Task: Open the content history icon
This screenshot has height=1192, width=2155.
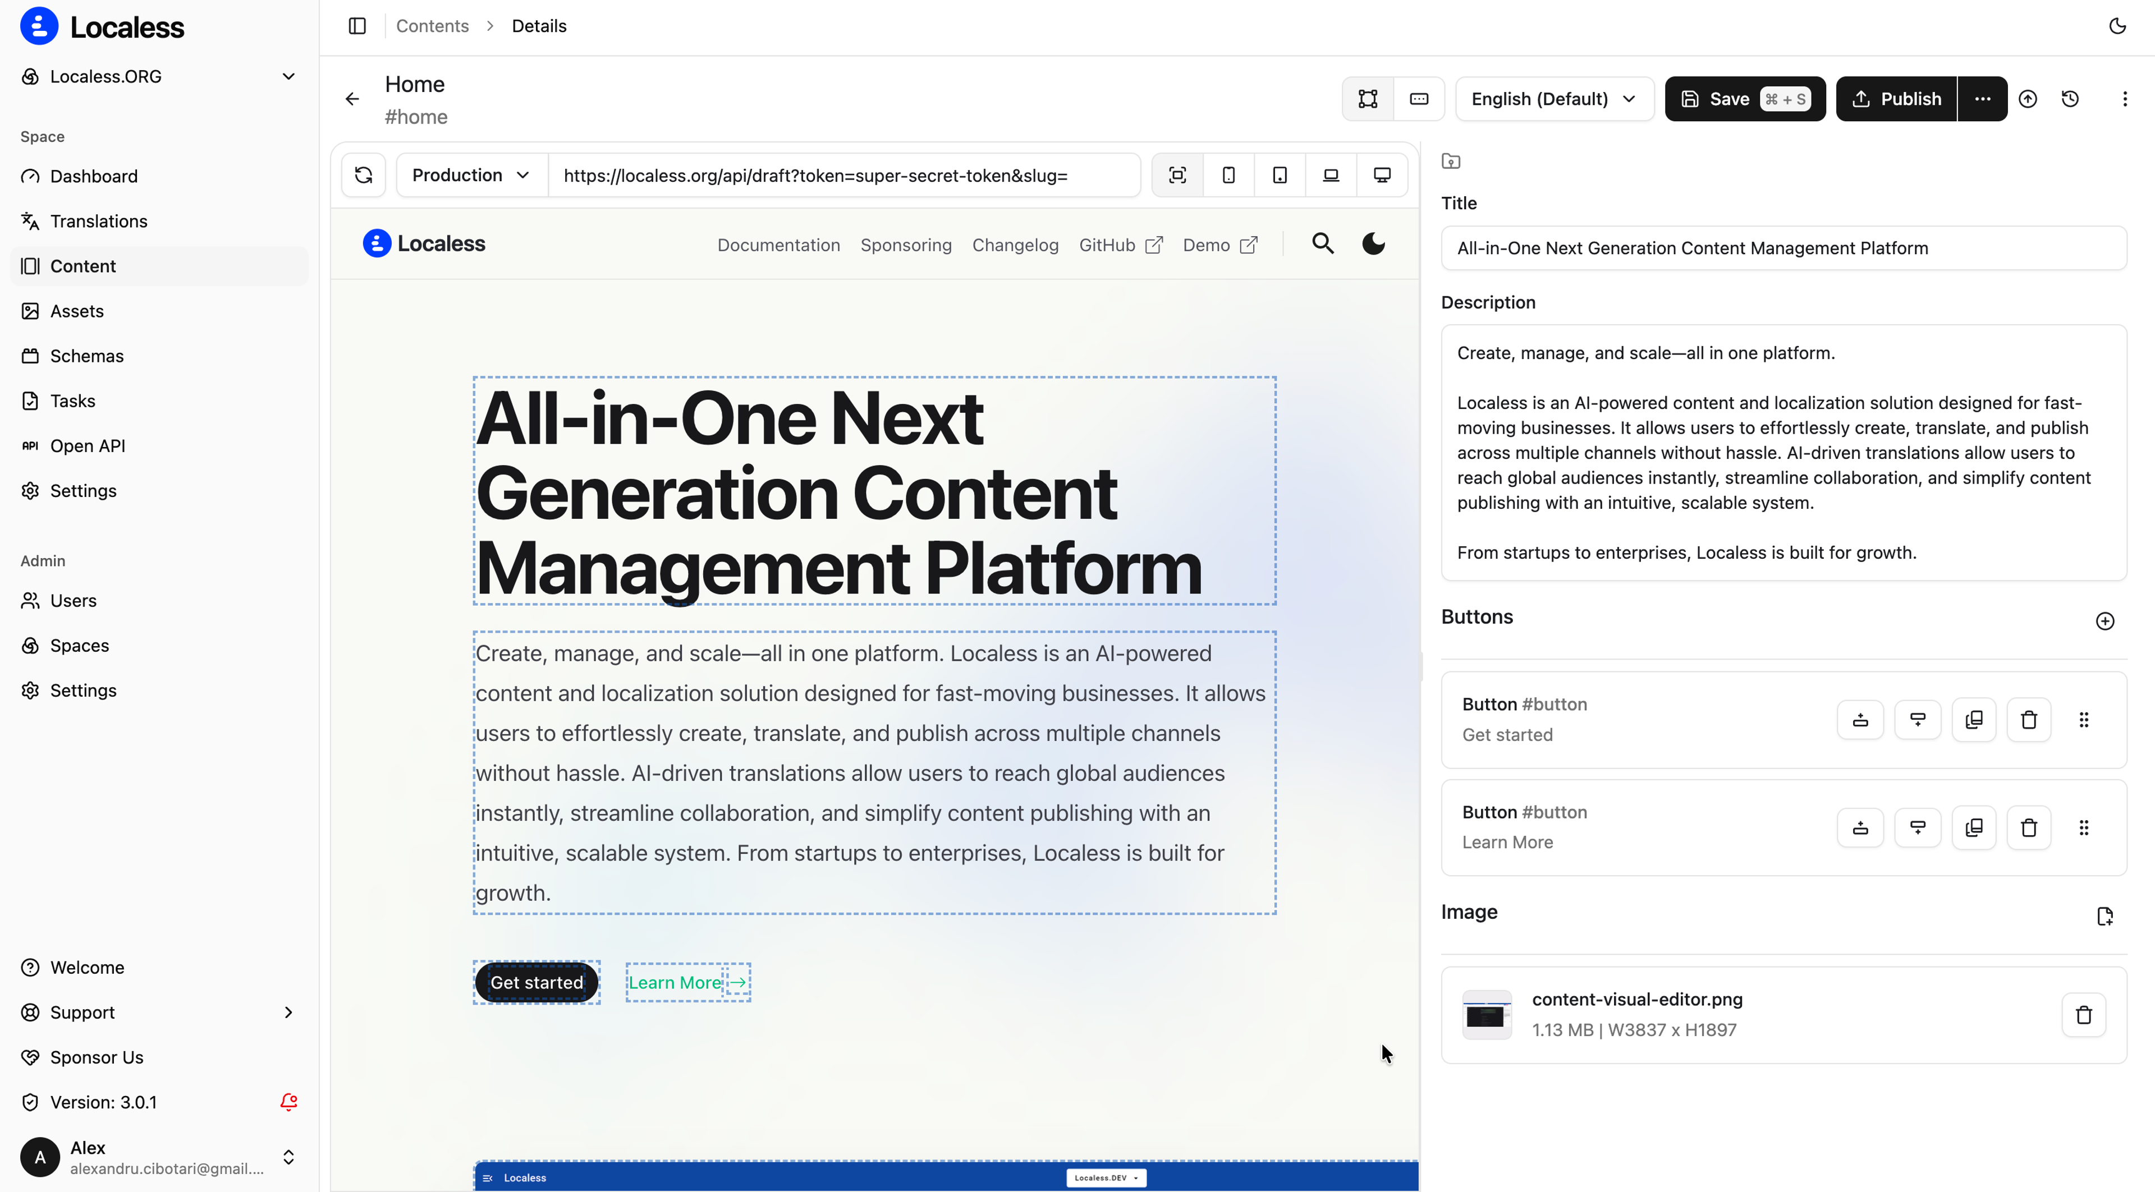Action: [2070, 99]
